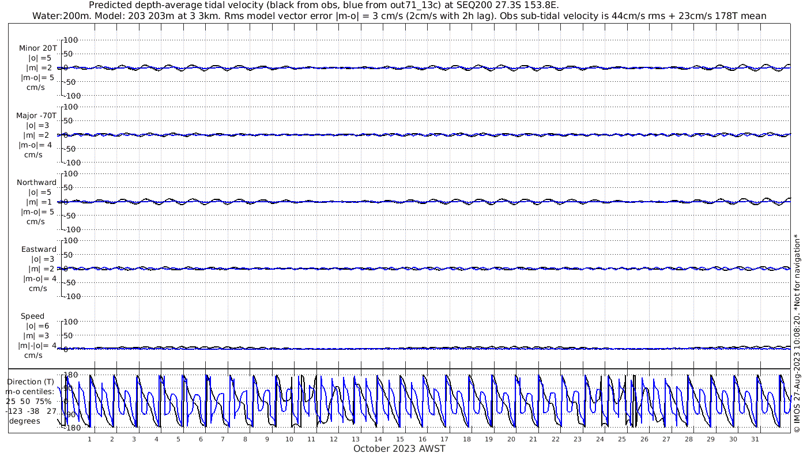Viewport: 807px width, 461px height.
Task: Click day '13' on the date axis
Action: [x=356, y=439]
